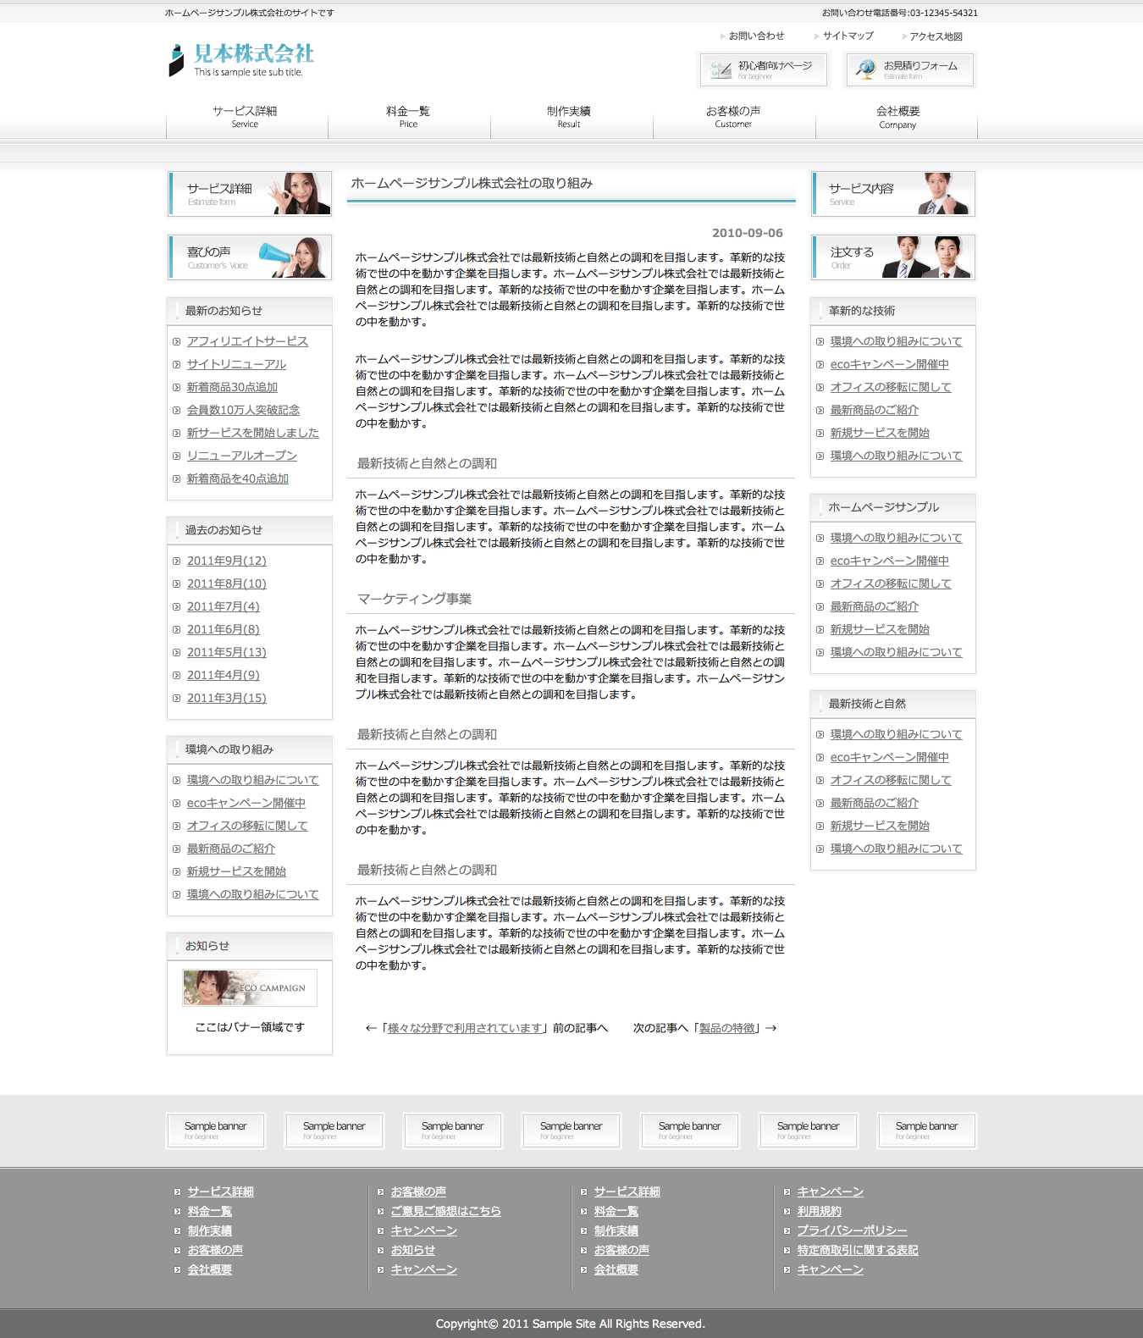Click the サービス詳細 banner in left sidebar

pos(250,194)
